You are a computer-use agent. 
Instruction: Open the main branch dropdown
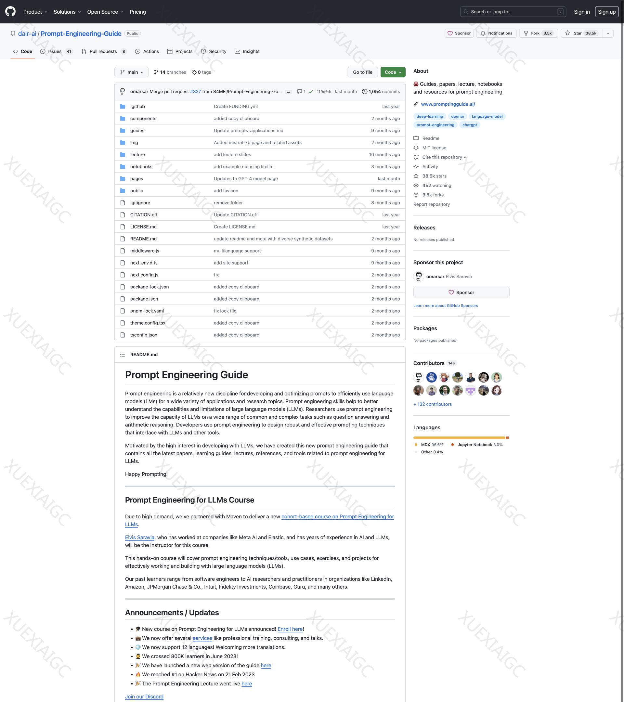(x=132, y=72)
